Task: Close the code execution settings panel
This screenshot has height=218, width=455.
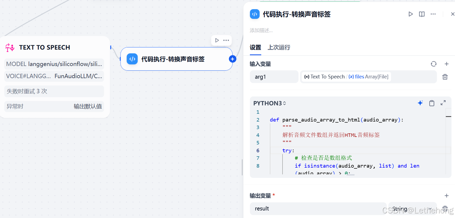Action: click(x=453, y=14)
